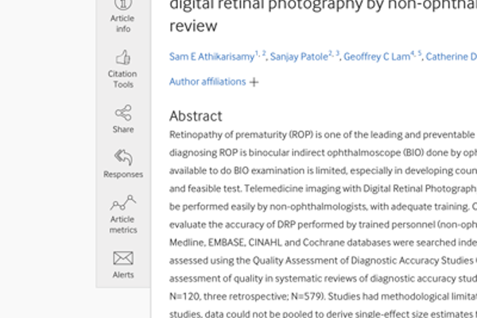Viewport: 477px width, 318px height.
Task: Click the Article metrics graph icon
Action: (x=122, y=203)
